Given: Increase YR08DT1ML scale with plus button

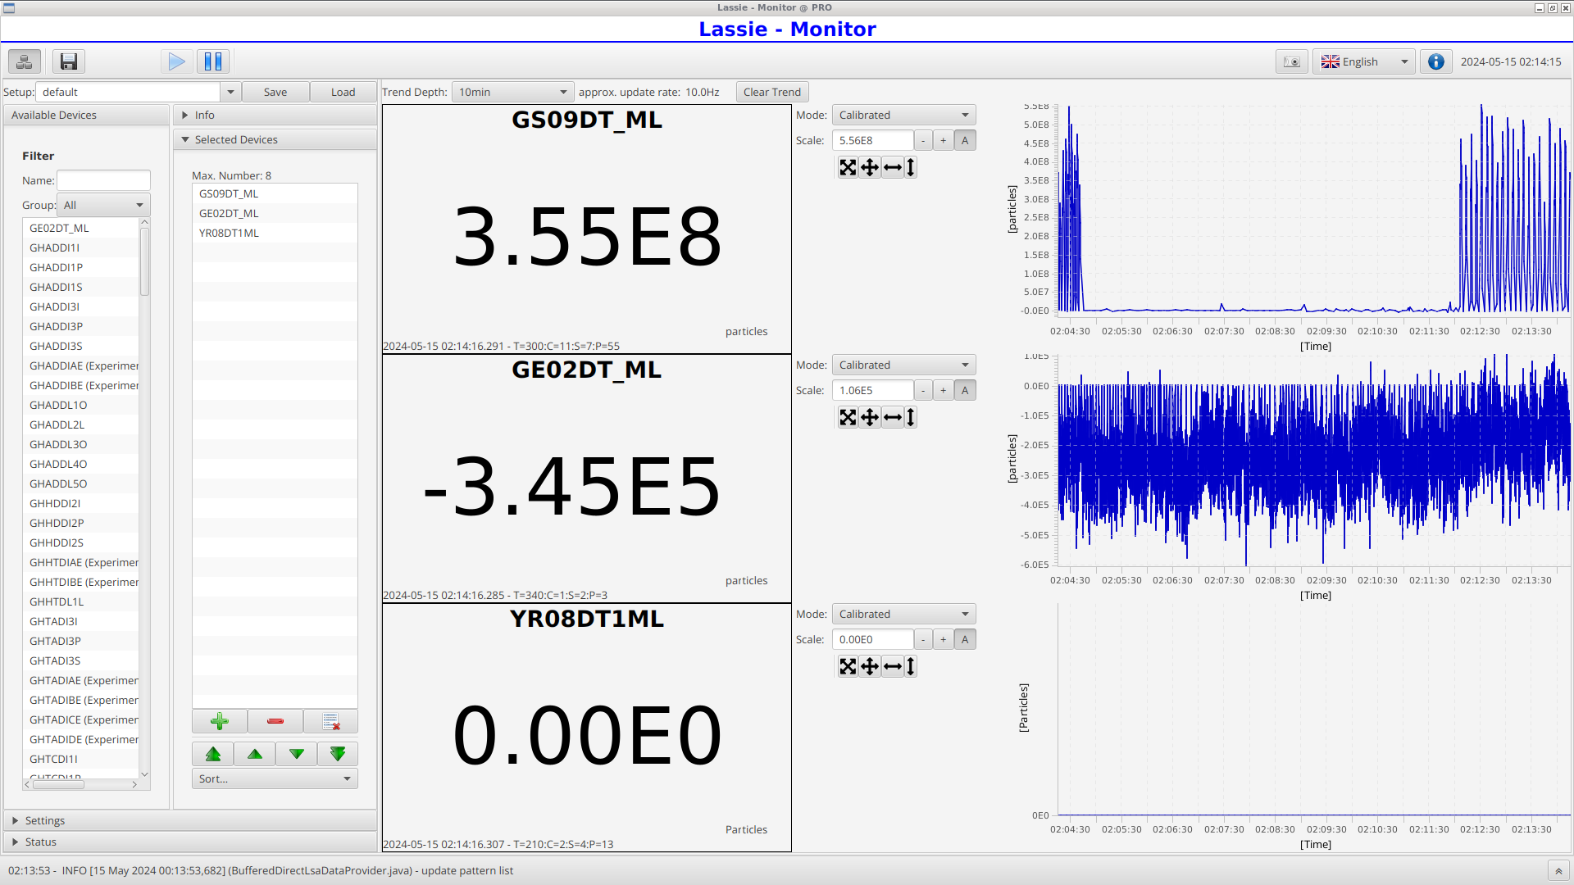Looking at the screenshot, I should pyautogui.click(x=944, y=639).
